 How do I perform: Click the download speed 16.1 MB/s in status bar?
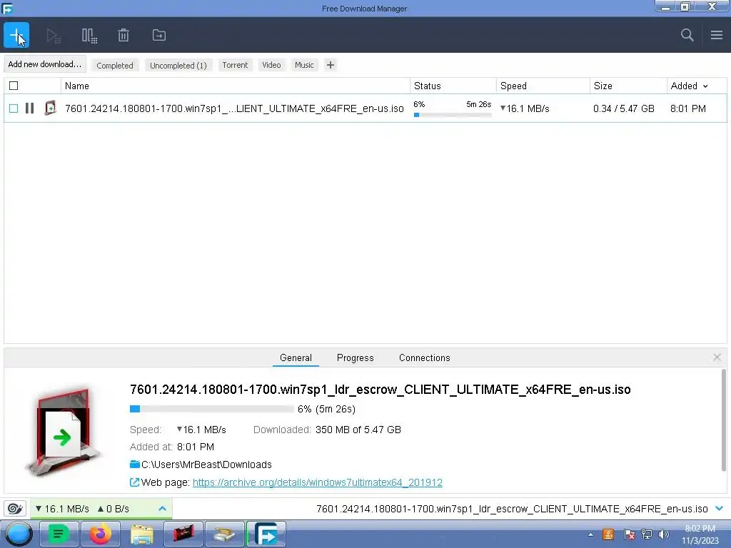(63, 509)
